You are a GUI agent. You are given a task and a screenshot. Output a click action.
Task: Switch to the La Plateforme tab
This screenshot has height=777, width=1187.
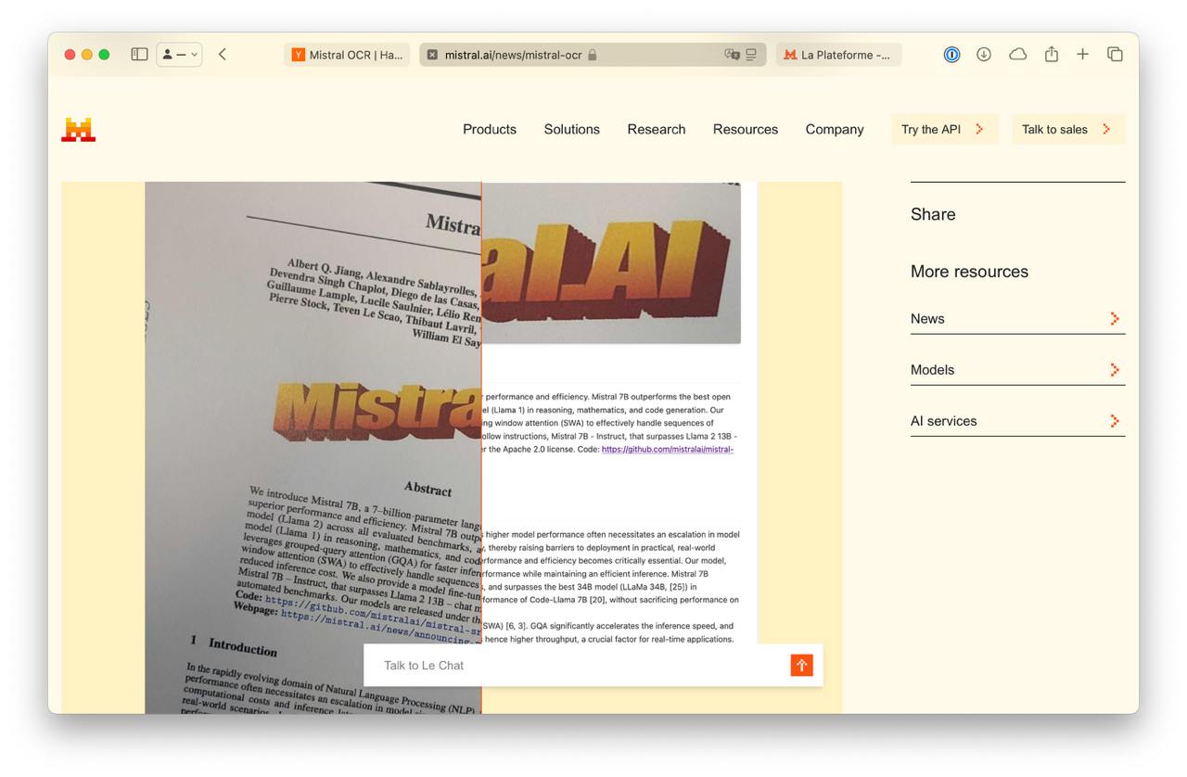coord(838,55)
